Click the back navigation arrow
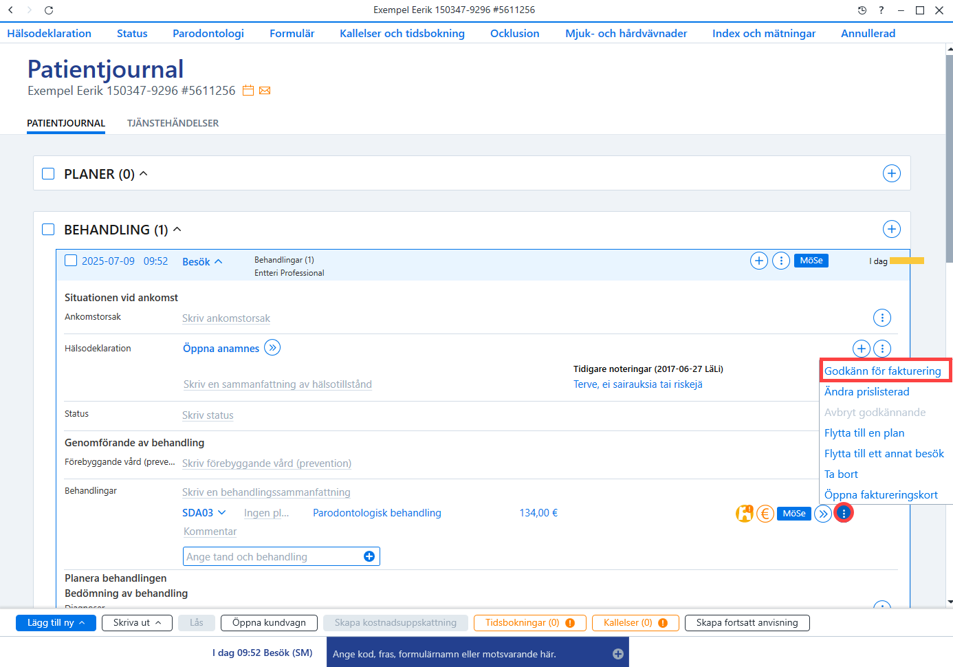This screenshot has width=953, height=667. (10, 10)
